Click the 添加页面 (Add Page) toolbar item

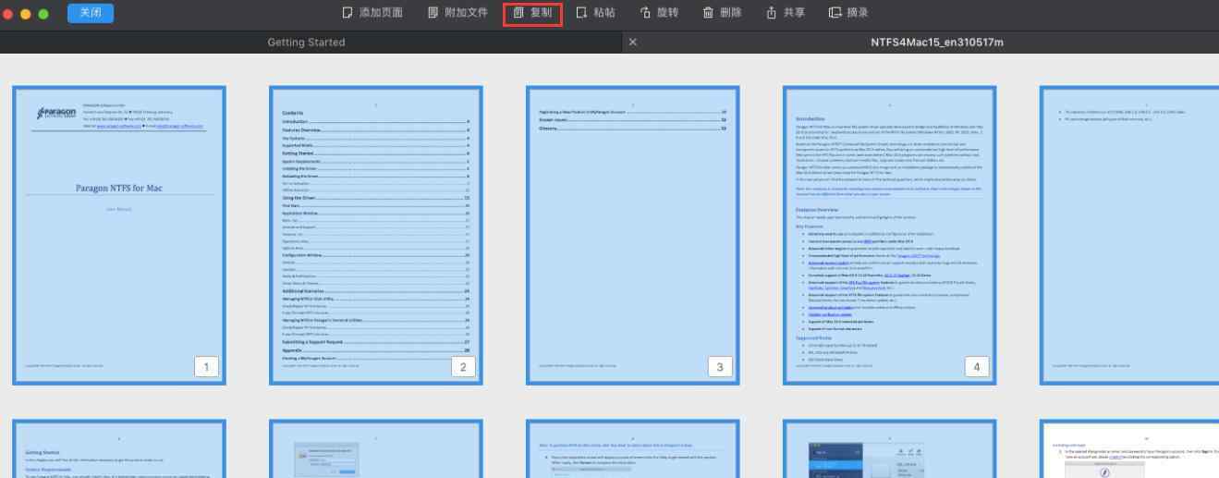(372, 13)
